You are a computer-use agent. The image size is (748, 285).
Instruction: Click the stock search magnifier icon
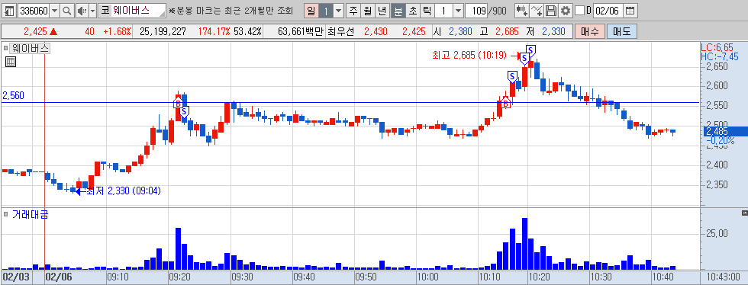(67, 10)
